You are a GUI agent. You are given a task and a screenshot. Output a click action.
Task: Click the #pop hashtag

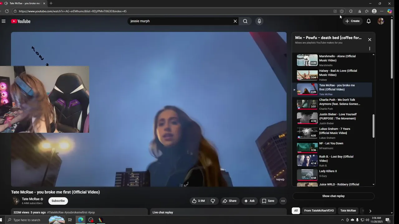pos(91,212)
